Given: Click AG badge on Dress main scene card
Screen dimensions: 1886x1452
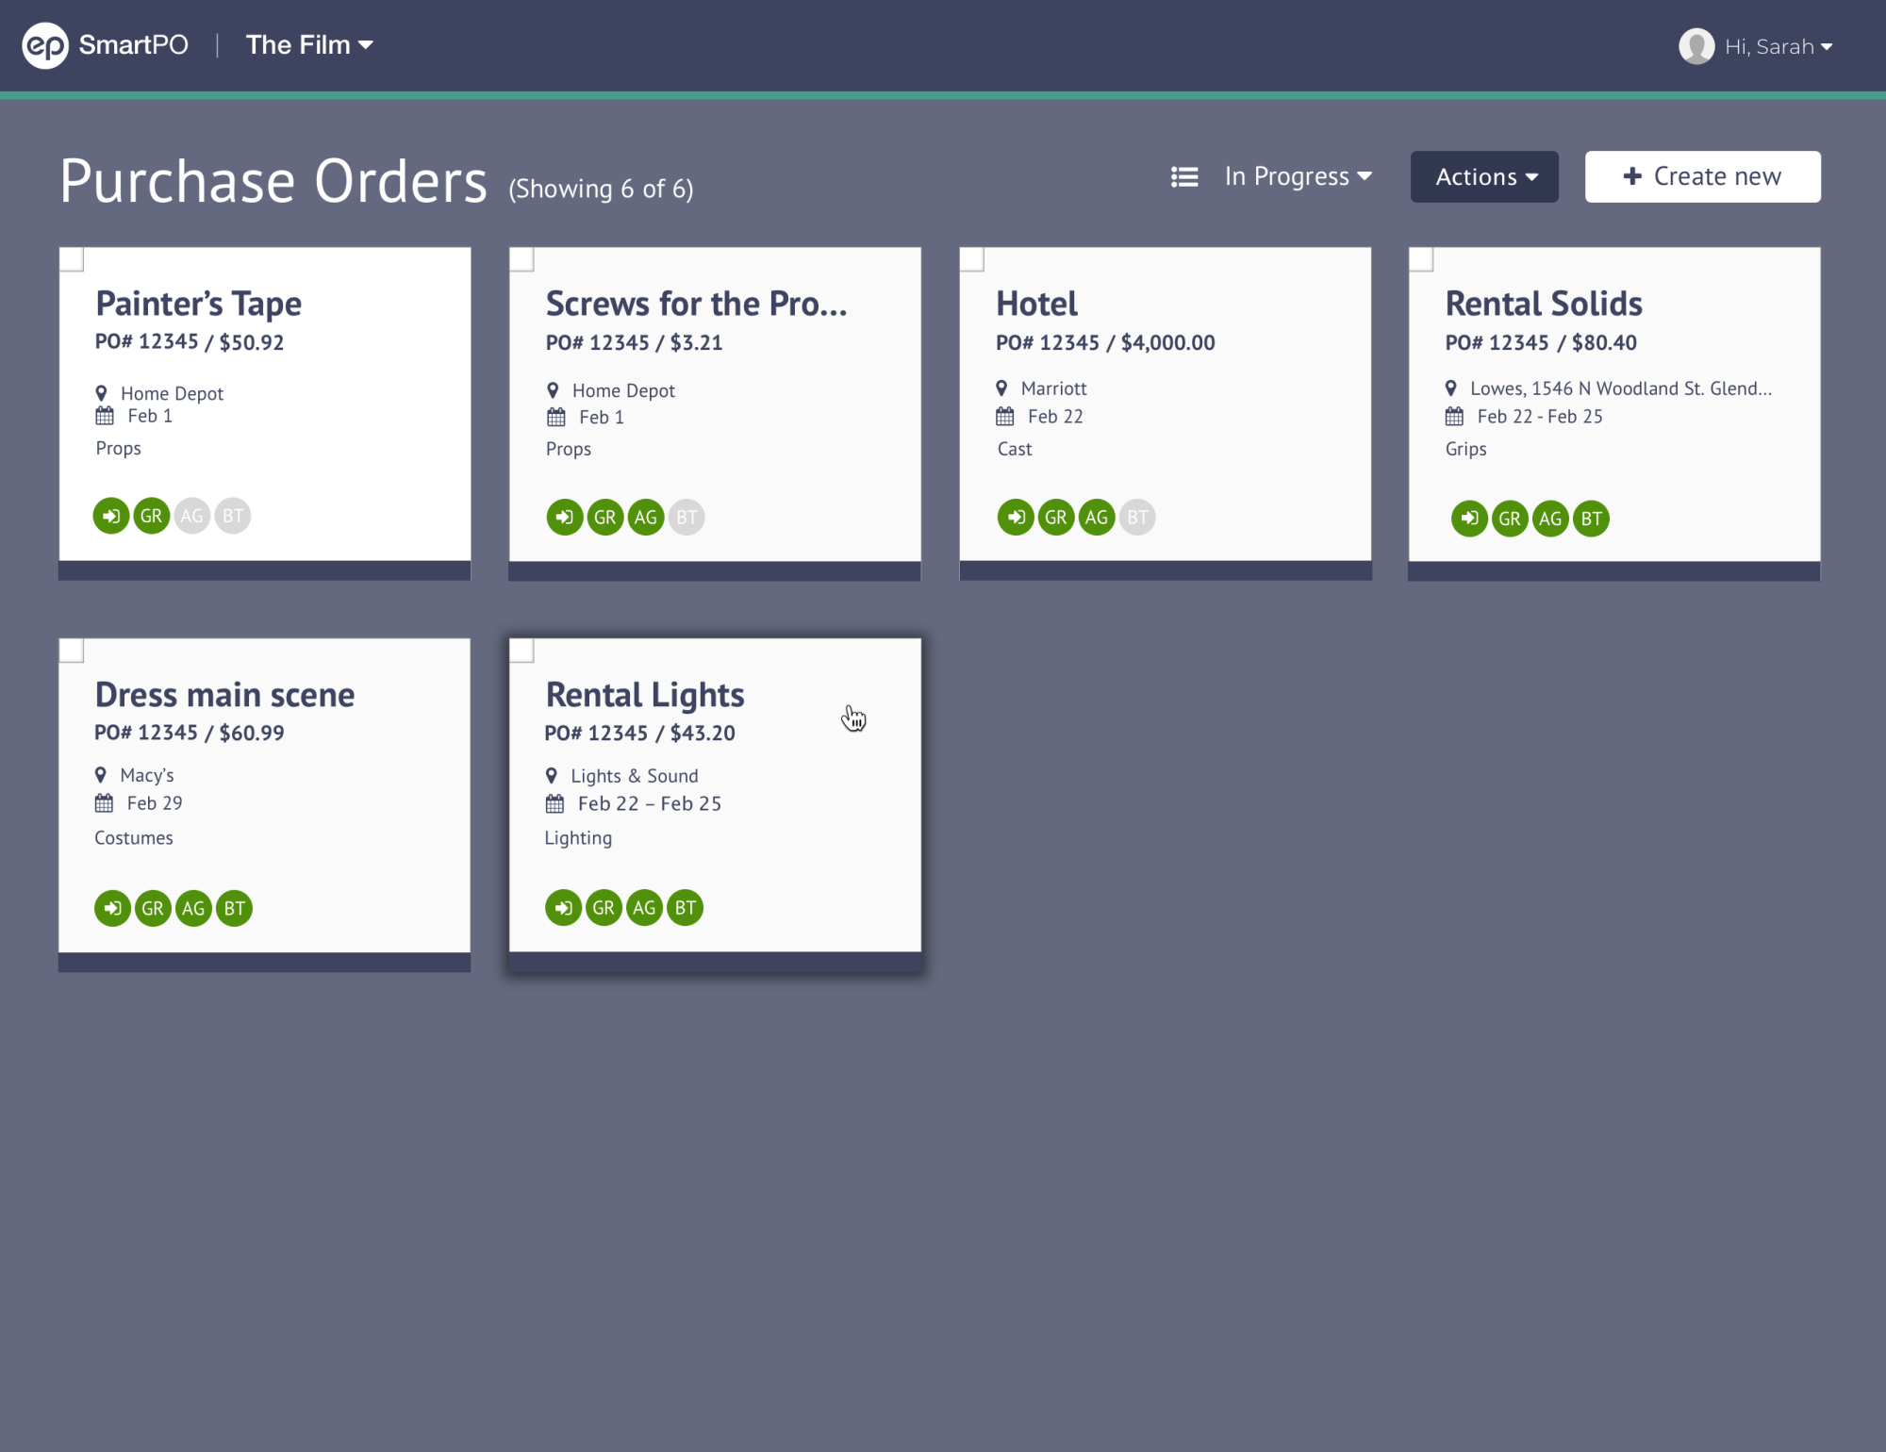Looking at the screenshot, I should pyautogui.click(x=193, y=908).
